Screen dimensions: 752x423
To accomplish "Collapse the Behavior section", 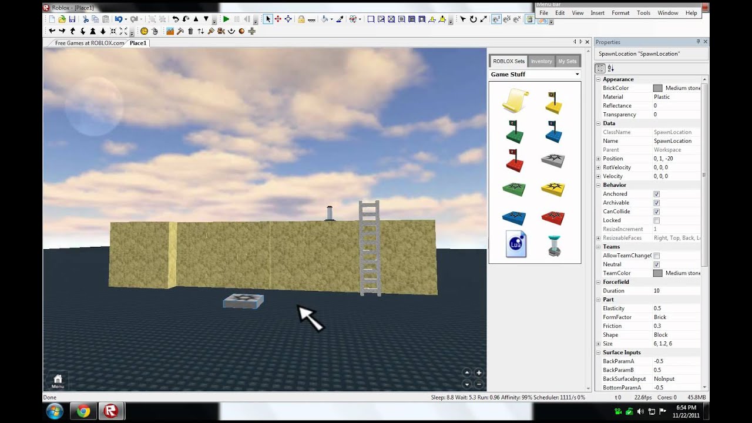I will [x=599, y=185].
